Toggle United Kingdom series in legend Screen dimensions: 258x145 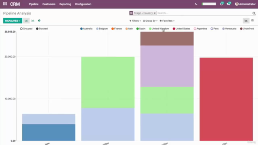[159, 29]
